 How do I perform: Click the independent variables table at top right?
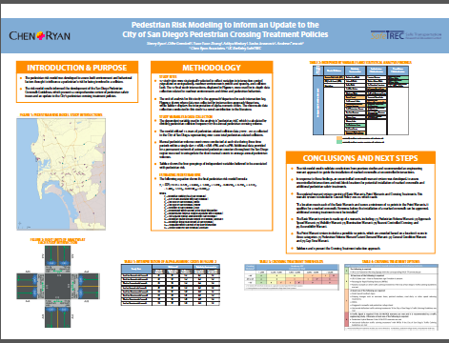(360, 100)
